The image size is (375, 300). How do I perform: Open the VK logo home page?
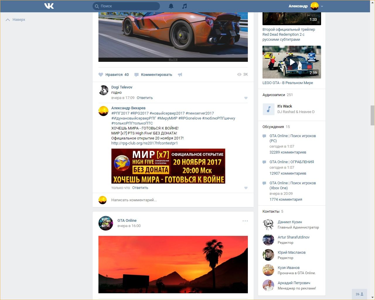49,6
